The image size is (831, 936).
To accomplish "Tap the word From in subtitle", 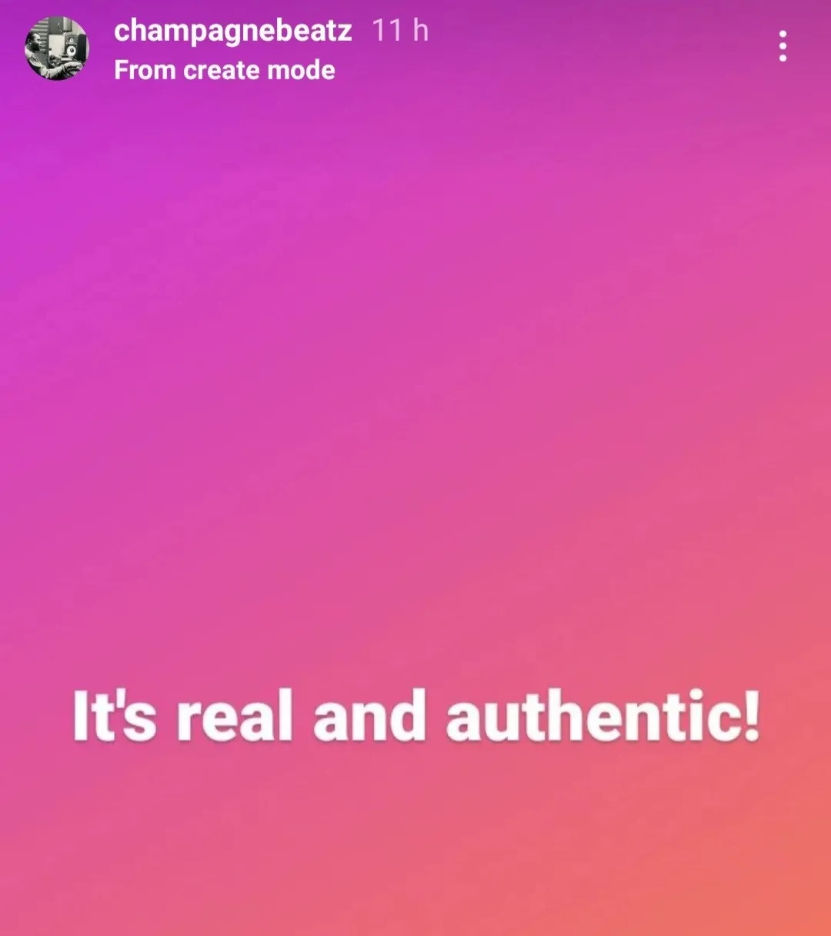I will [x=145, y=71].
